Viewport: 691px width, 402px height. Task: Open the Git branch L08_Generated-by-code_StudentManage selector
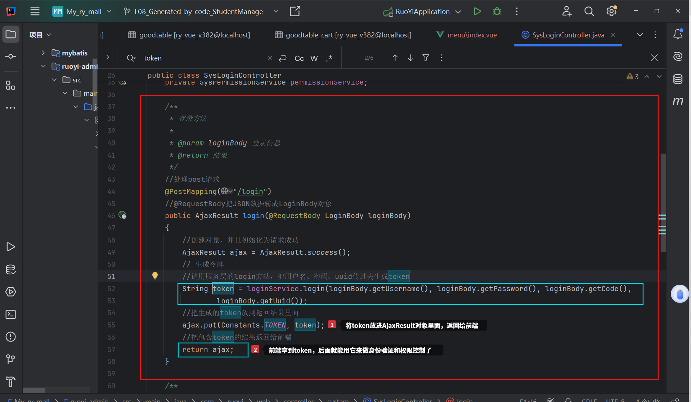201,12
